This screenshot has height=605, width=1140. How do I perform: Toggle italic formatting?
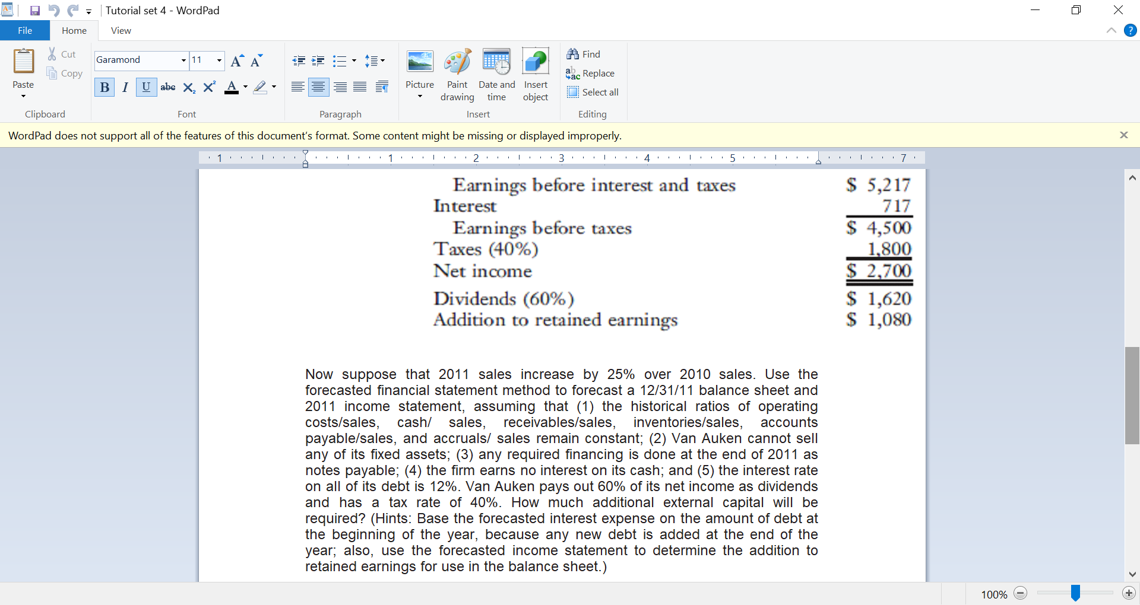click(x=125, y=87)
